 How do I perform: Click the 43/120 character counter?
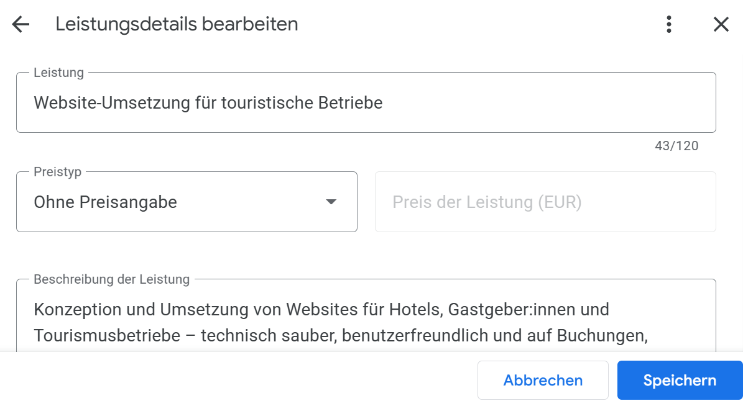click(676, 146)
